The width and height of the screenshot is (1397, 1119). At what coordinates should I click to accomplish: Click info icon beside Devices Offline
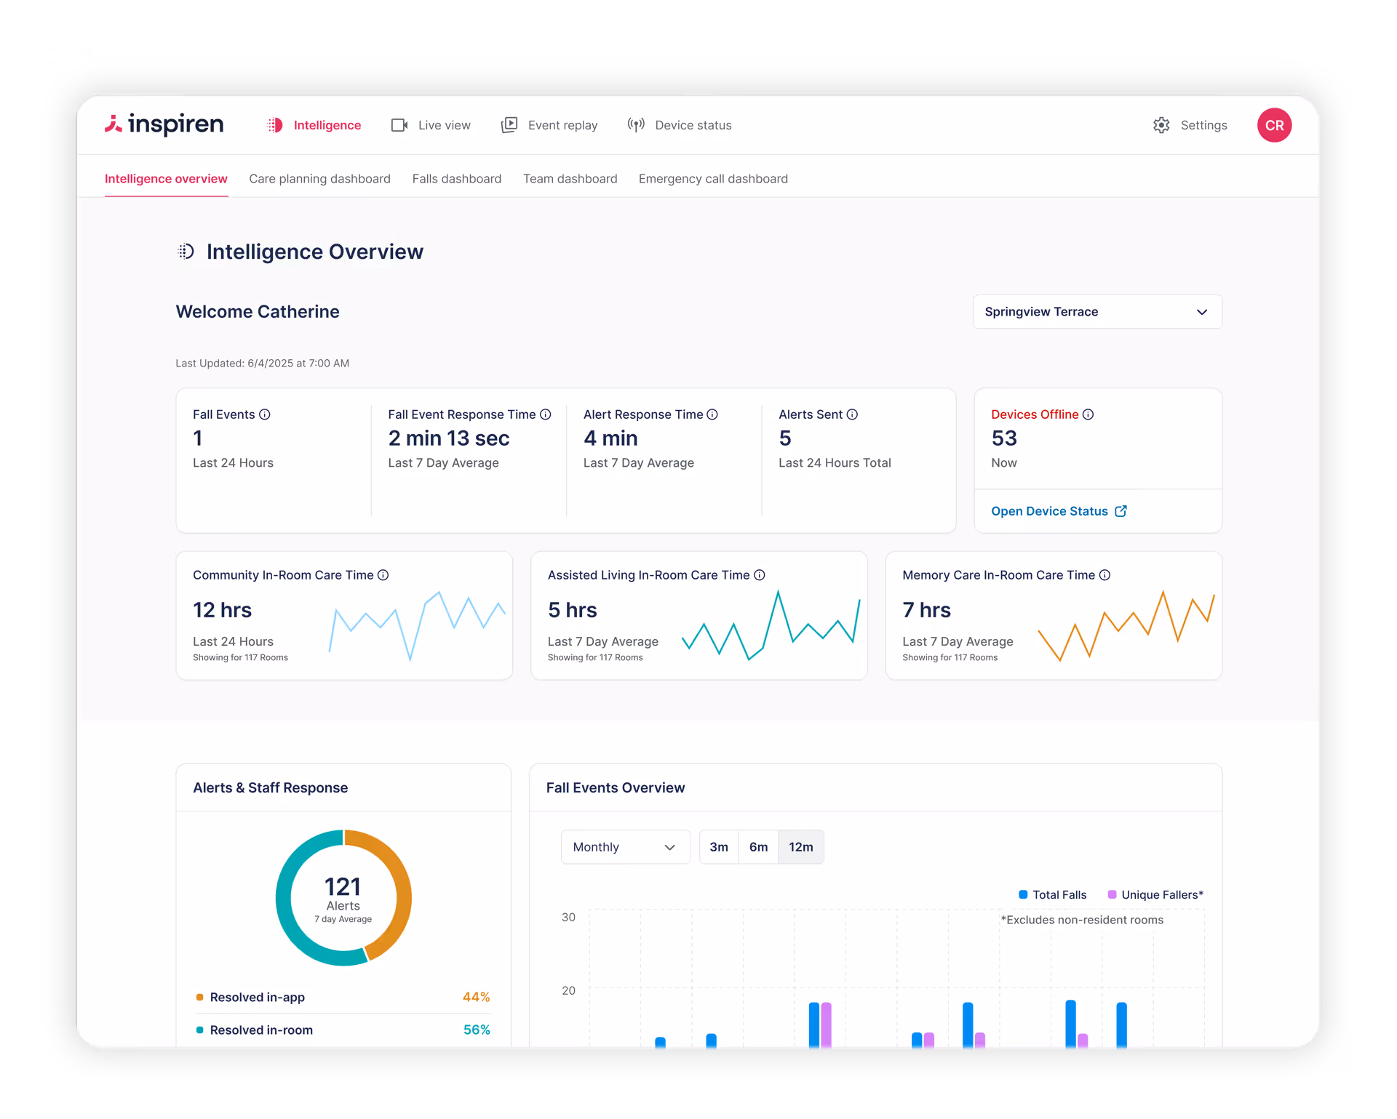pos(1088,414)
